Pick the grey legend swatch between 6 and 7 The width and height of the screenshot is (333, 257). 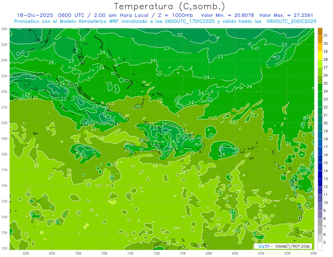pos(320,230)
